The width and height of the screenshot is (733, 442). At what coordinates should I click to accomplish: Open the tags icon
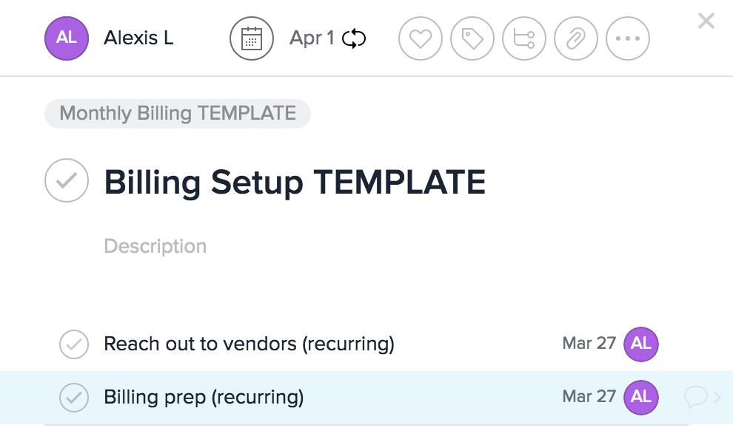[472, 38]
